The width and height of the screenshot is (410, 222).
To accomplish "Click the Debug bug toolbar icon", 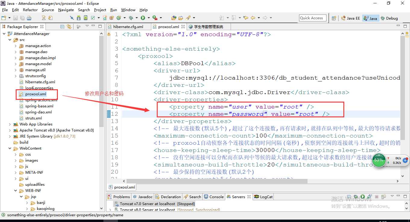I will (131, 18).
